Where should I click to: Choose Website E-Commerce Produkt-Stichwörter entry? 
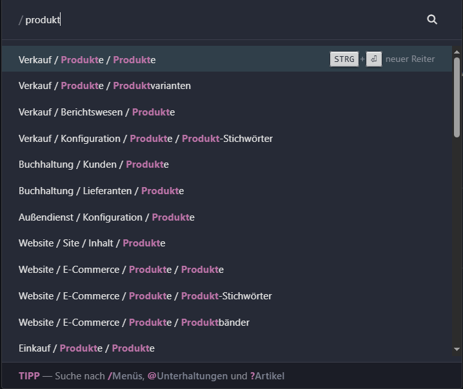pos(145,296)
